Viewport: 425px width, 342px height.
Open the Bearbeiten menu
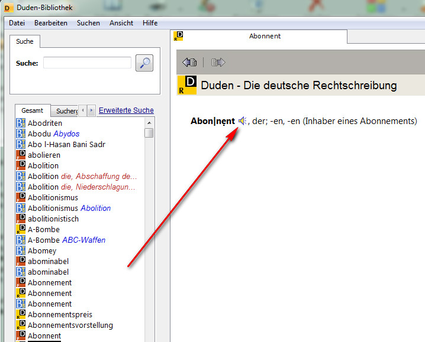click(51, 23)
